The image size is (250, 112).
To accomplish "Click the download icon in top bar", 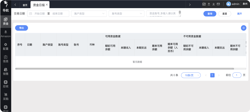I will point(214,4).
